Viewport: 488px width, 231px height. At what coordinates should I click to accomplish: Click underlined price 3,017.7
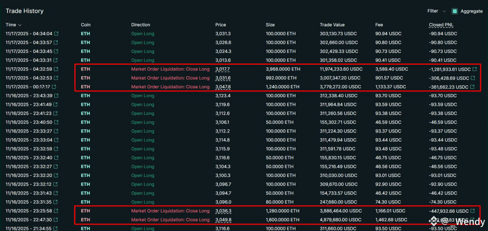coord(223,69)
